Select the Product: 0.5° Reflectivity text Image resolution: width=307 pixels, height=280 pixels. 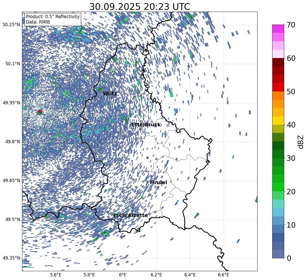tap(53, 17)
